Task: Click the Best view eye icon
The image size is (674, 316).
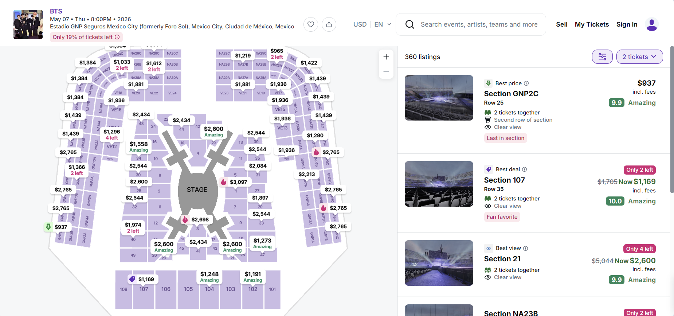Action: tap(489, 249)
